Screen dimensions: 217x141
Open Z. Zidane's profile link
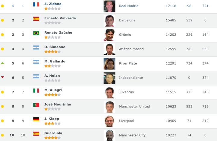[53, 4]
